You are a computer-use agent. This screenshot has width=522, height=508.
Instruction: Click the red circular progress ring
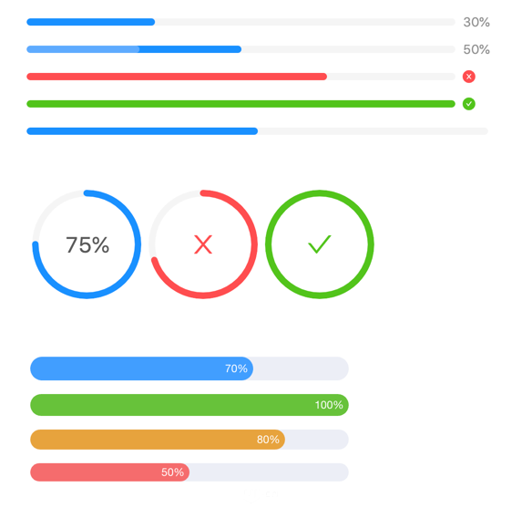tap(203, 244)
